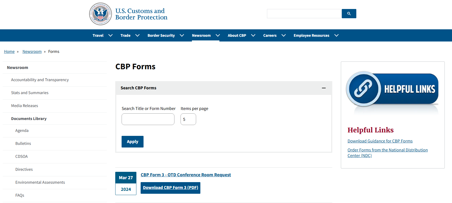Expand Employee Resources chevron

(x=336, y=35)
